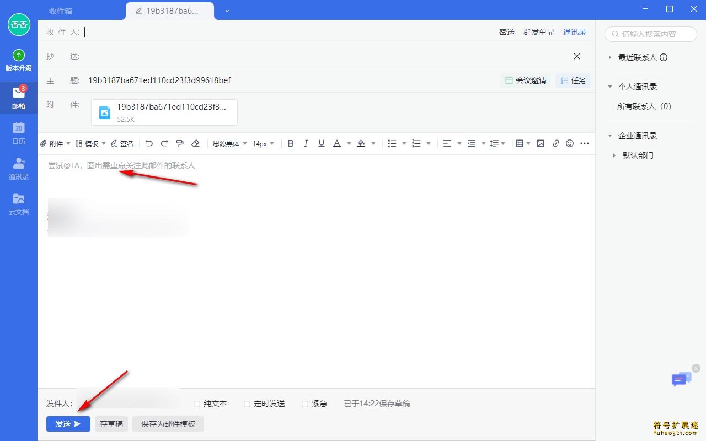706x441 pixels.
Task: Save as draft with 存草稿
Action: pos(111,424)
